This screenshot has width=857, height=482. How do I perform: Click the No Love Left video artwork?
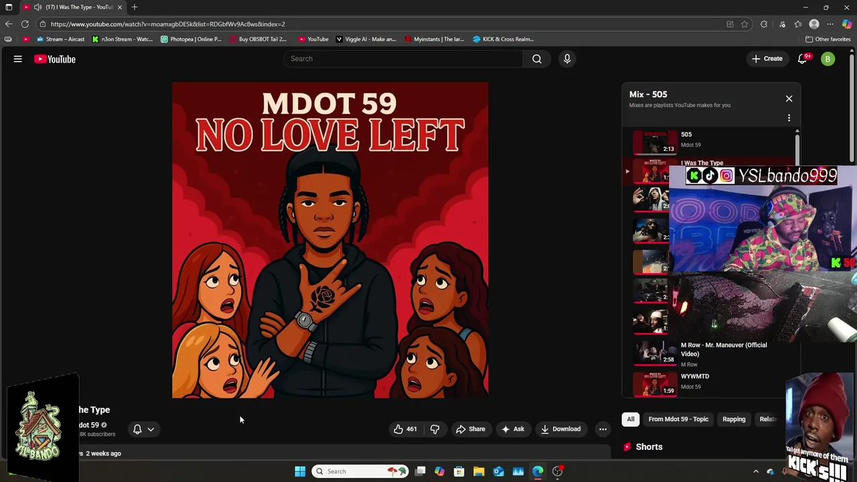330,240
